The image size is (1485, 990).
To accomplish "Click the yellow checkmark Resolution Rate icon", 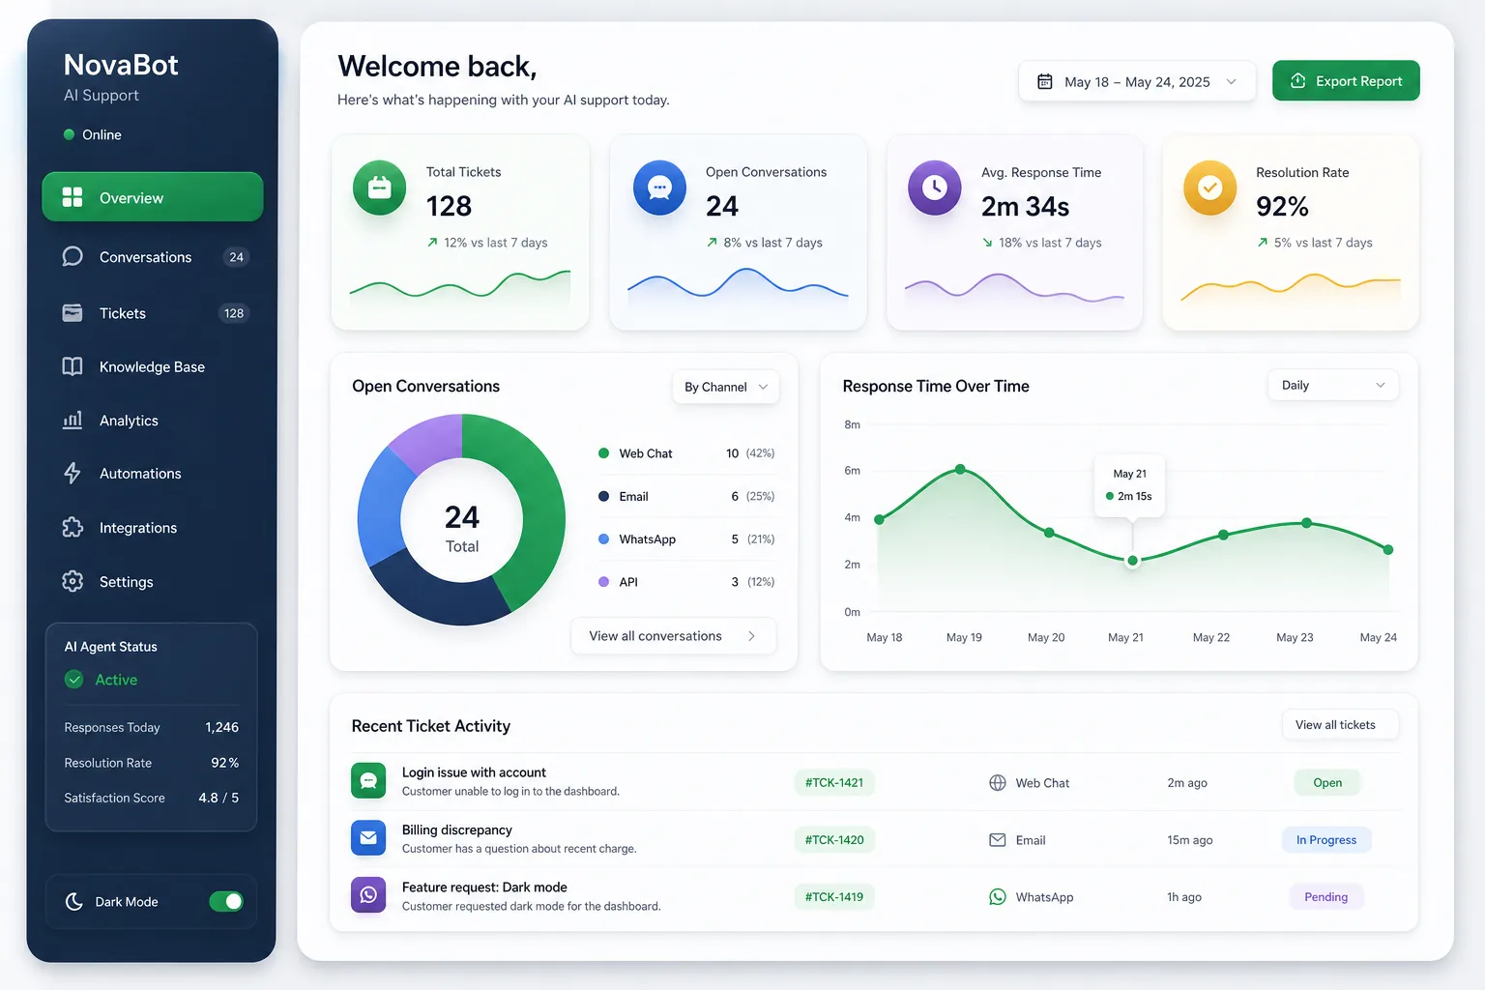I will [1210, 188].
